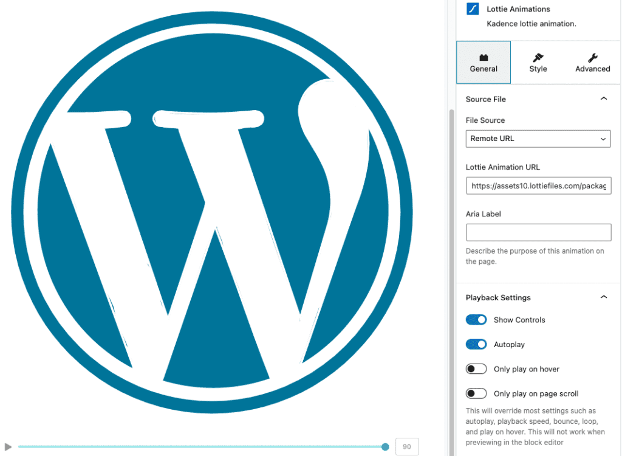Turn off the Autoplay toggle
622x456 pixels.
[476, 344]
